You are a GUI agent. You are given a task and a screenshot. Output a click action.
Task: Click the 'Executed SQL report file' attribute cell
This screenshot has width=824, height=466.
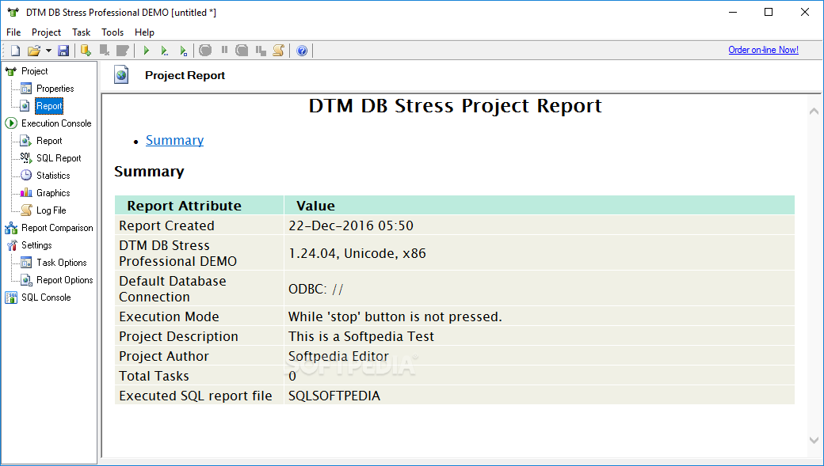(x=199, y=395)
